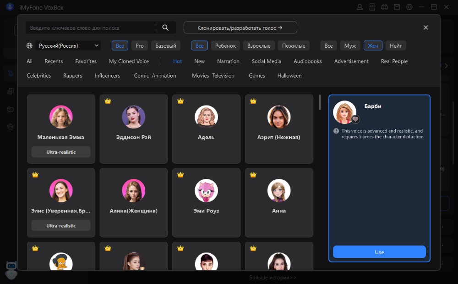
Task: Select the Advertisement category
Action: [351, 61]
